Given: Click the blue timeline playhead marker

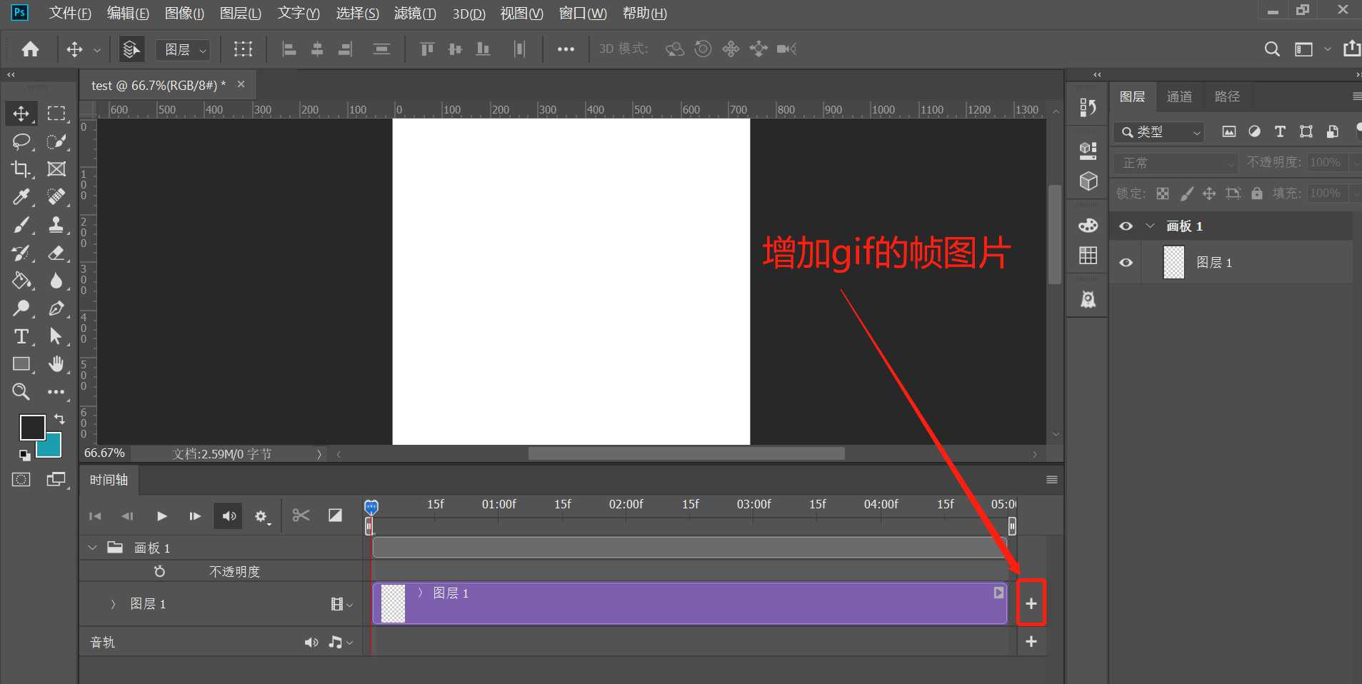Looking at the screenshot, I should coord(371,507).
